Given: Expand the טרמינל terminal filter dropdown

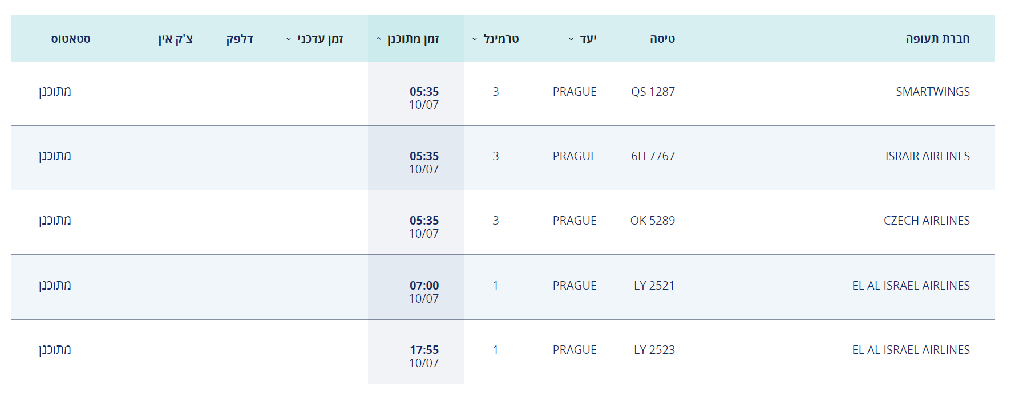Looking at the screenshot, I should pyautogui.click(x=474, y=39).
